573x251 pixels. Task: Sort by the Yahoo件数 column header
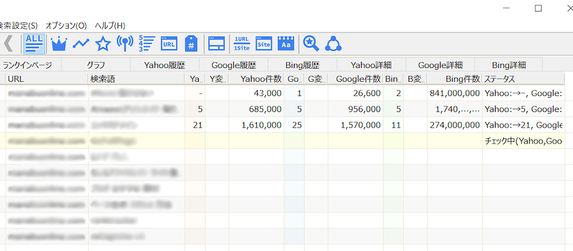[257, 79]
